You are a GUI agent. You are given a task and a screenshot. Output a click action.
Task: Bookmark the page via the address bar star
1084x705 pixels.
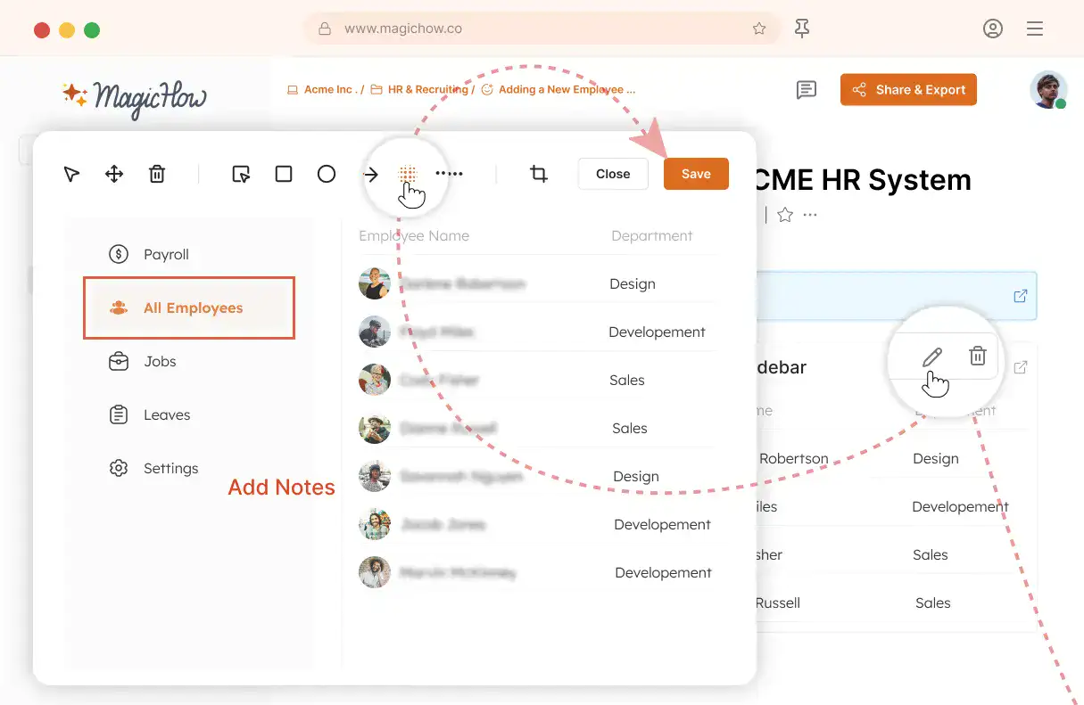[759, 28]
